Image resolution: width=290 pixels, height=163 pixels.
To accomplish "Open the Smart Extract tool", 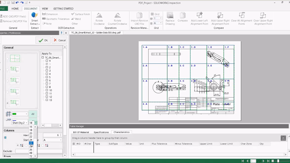I will 34,19.
